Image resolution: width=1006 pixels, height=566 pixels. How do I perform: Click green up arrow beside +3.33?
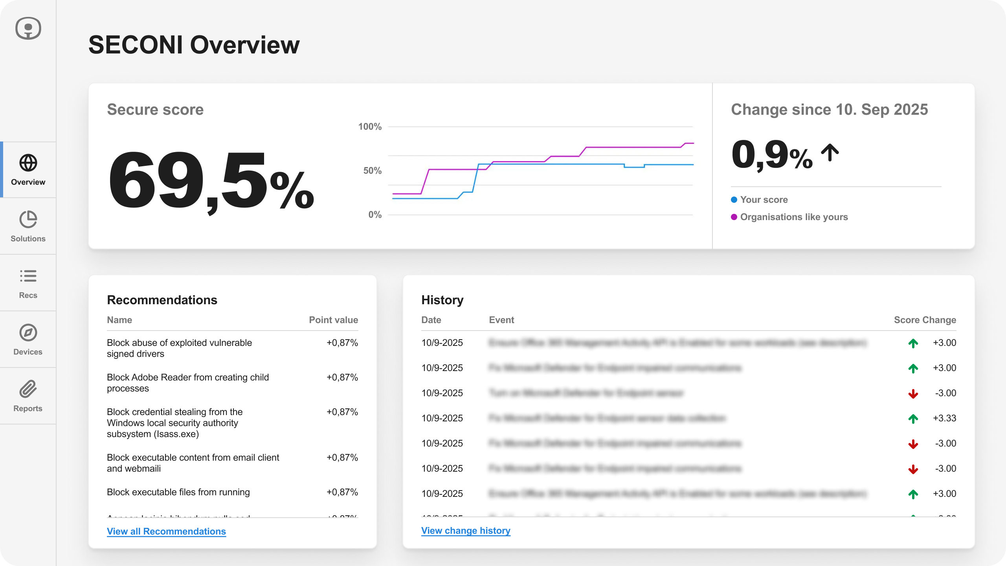click(x=913, y=419)
